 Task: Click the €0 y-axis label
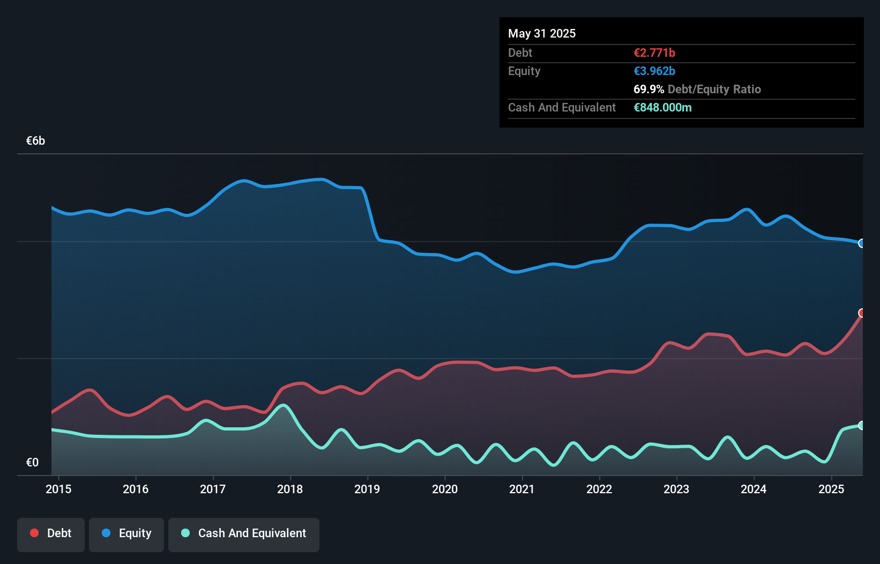32,462
